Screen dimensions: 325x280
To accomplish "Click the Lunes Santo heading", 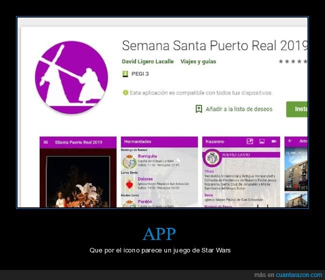I will click(129, 172).
